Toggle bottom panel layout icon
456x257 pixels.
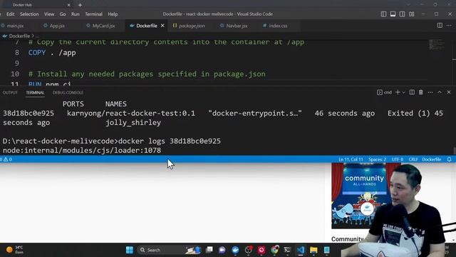coord(393,14)
